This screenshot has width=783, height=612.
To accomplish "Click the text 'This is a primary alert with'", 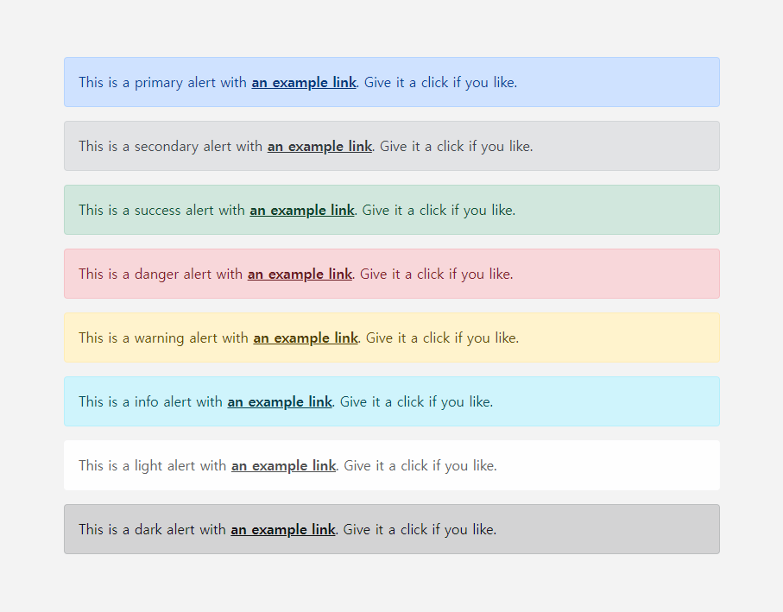I will (x=163, y=82).
